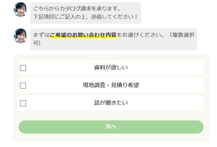The image size is (217, 147).
Task: Click the 可） text on the bubble's second line
Action: 37,43
